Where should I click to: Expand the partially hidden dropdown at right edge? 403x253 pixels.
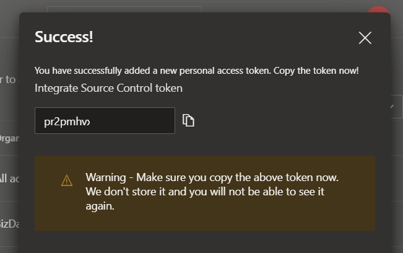(x=396, y=107)
